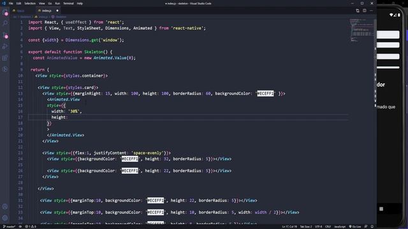Screen dimensions: 408x229
Task: Click "Dimensions.get('window')" on line 4
Action: [x=94, y=40]
